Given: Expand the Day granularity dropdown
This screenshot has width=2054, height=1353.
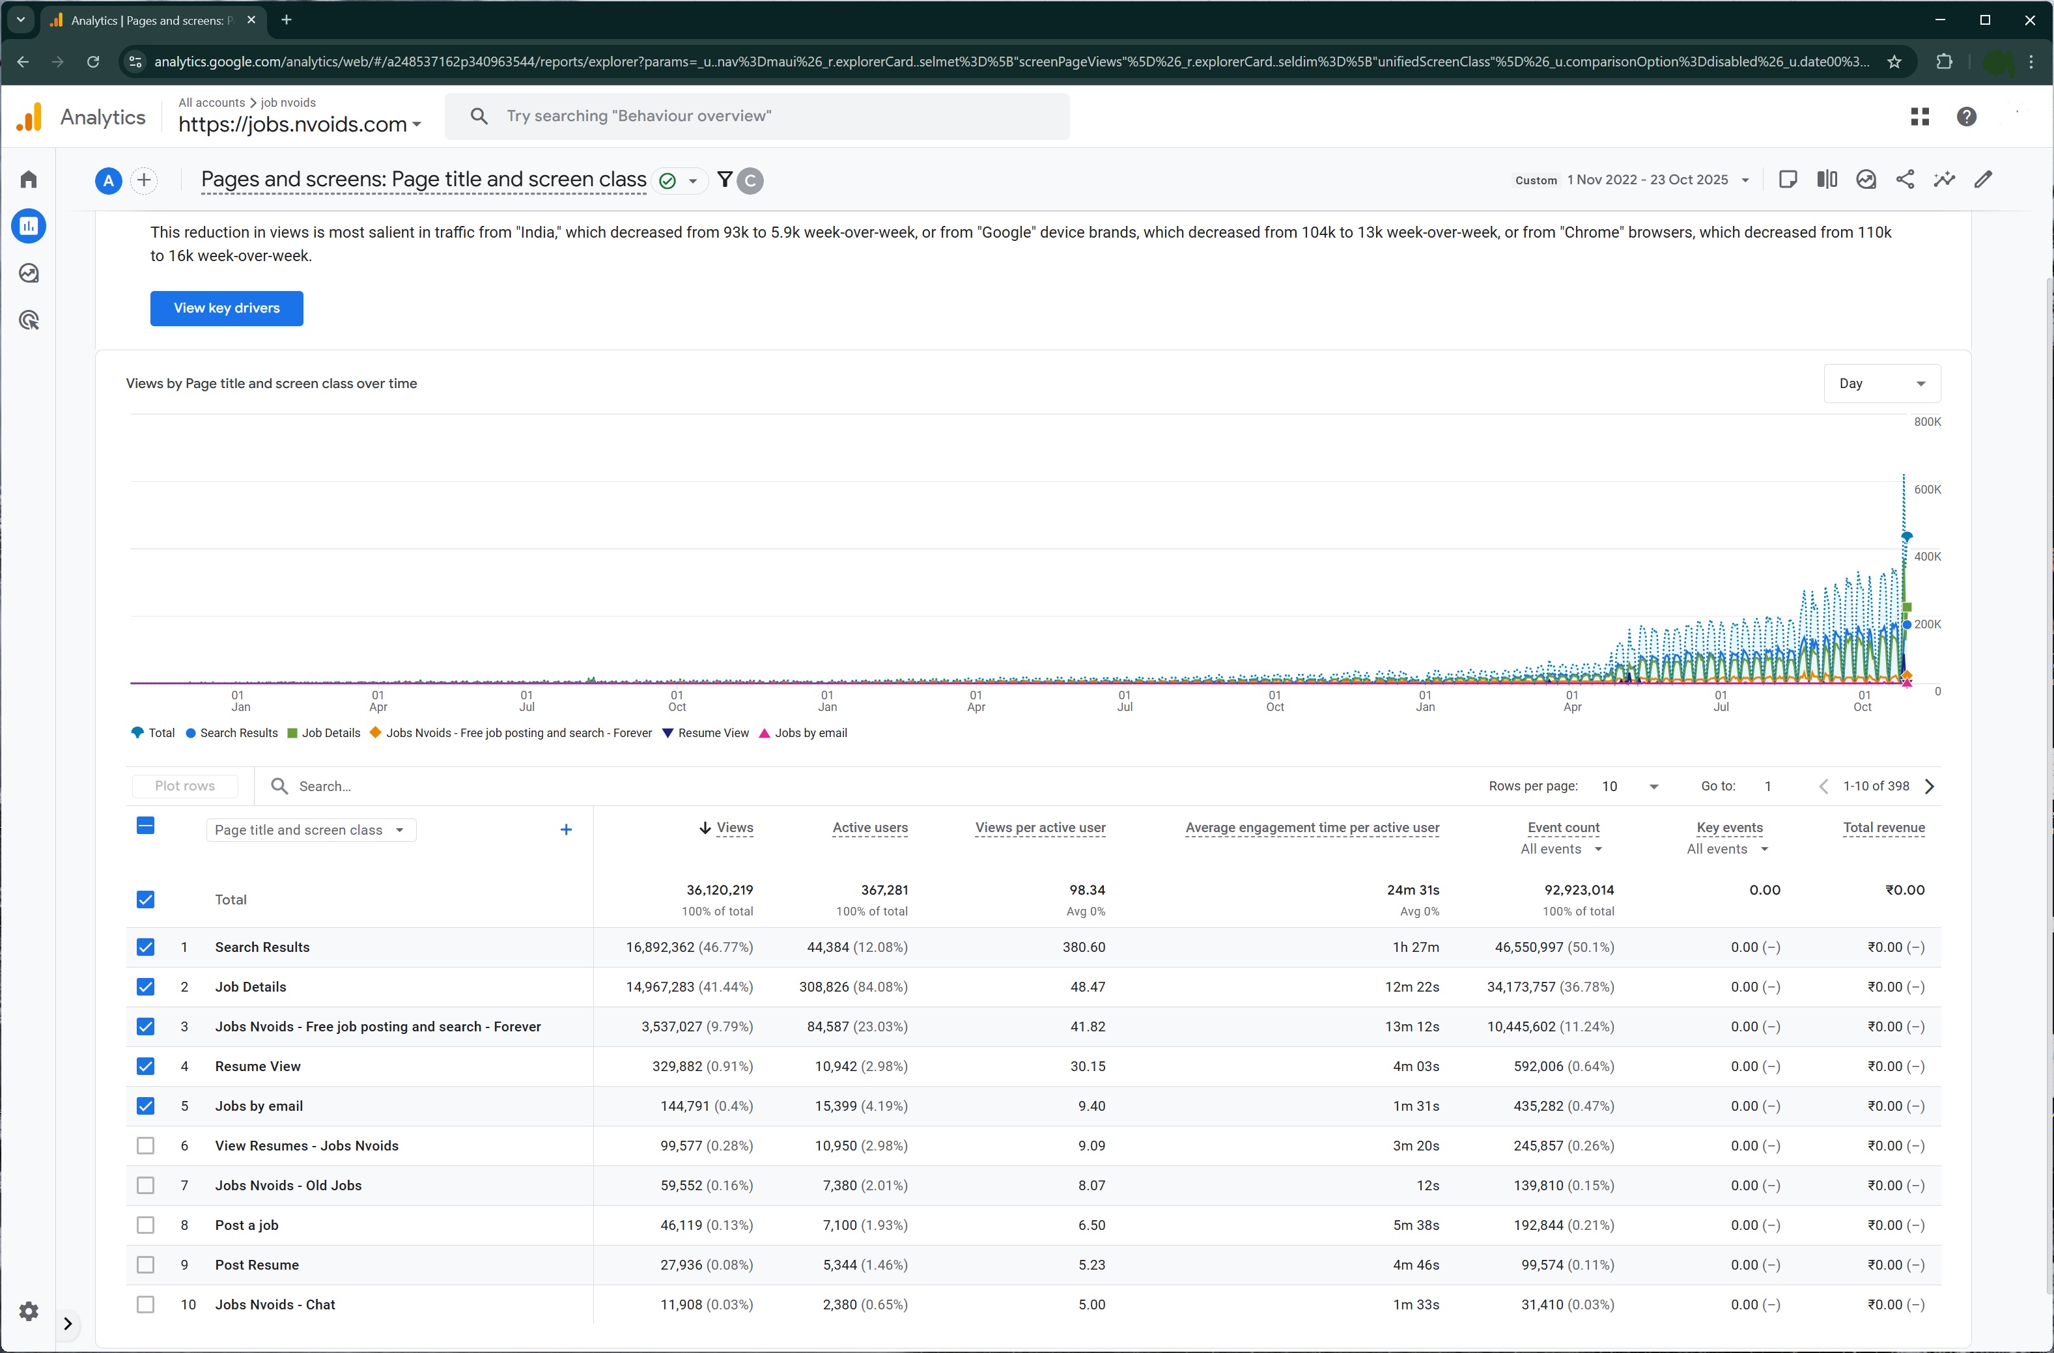Looking at the screenshot, I should tap(1881, 383).
